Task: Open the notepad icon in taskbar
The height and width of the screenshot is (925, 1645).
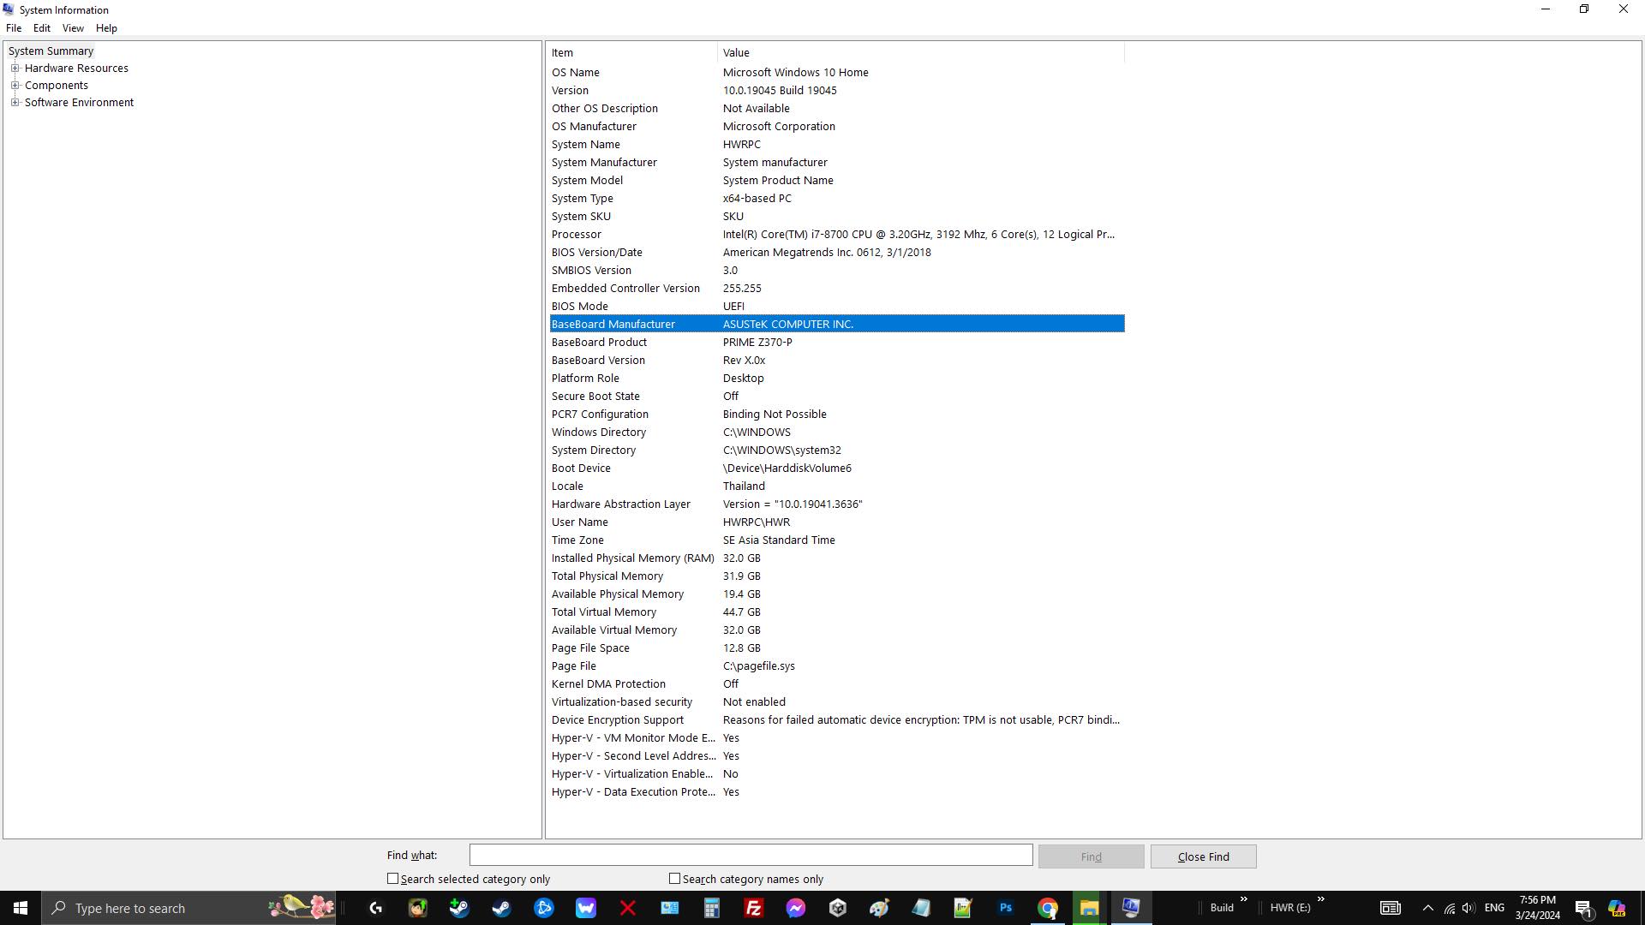Action: 922,908
